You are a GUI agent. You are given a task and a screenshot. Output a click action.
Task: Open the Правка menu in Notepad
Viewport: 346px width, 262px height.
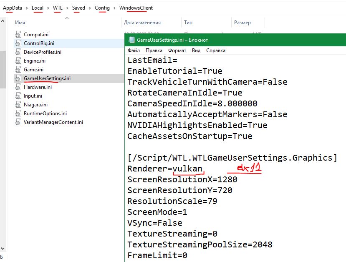(154, 50)
